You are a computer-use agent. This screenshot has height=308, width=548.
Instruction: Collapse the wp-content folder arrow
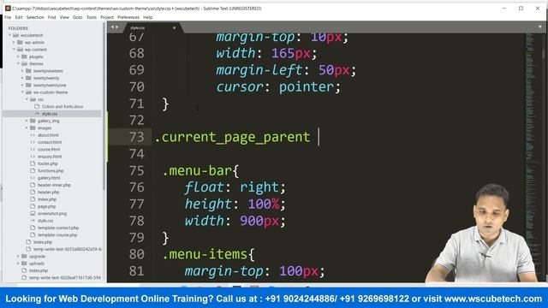(x=14, y=50)
